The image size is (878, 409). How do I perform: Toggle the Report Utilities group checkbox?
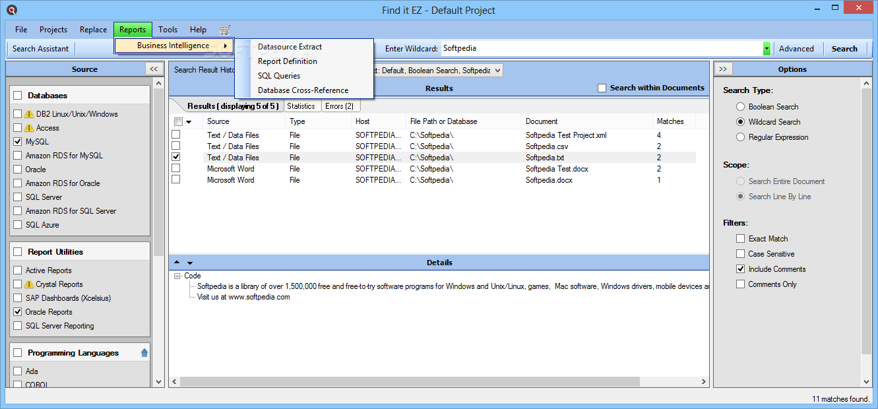[17, 252]
